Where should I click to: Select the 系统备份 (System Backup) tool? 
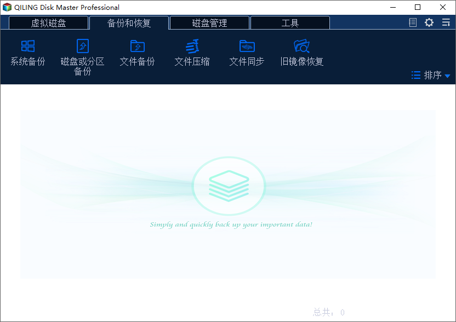(x=27, y=52)
